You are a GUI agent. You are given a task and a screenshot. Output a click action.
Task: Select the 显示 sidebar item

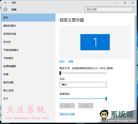(x=28, y=18)
